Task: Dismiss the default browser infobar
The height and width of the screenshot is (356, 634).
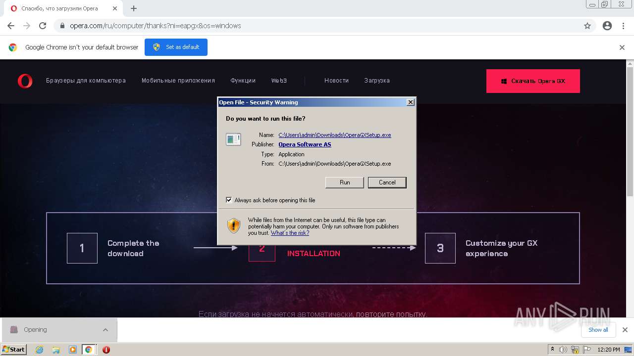Action: pyautogui.click(x=622, y=47)
